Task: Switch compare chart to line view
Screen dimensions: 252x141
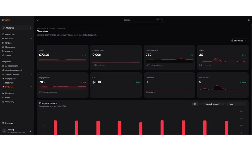Action: pos(201,104)
